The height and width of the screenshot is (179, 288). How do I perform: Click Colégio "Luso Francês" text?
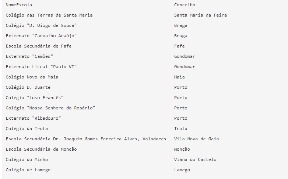click(x=35, y=98)
